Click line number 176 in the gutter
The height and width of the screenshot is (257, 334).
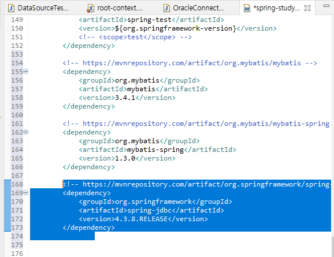[x=17, y=254]
